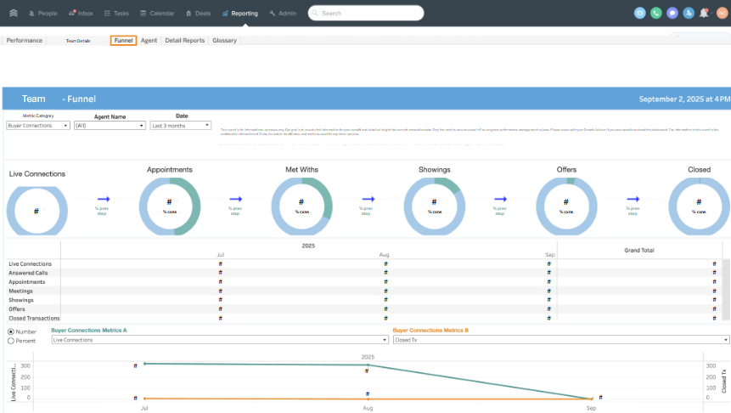Open the Date range dropdown
This screenshot has width=731, height=413.
(180, 126)
